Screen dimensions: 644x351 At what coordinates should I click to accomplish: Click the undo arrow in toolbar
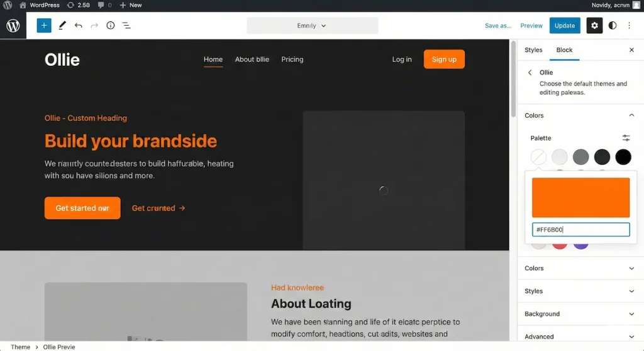pos(79,26)
